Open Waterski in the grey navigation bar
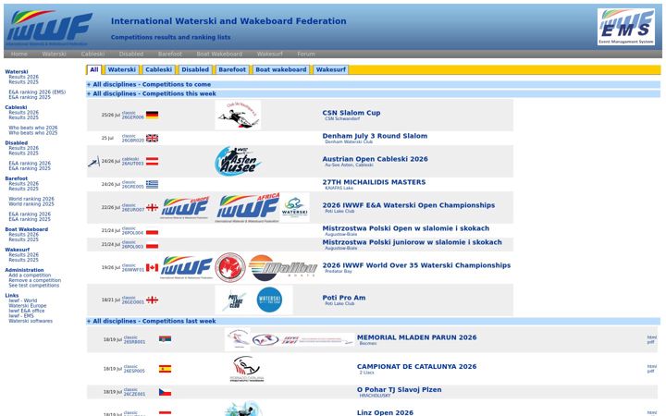Image resolution: width=666 pixels, height=416 pixels. coord(55,54)
